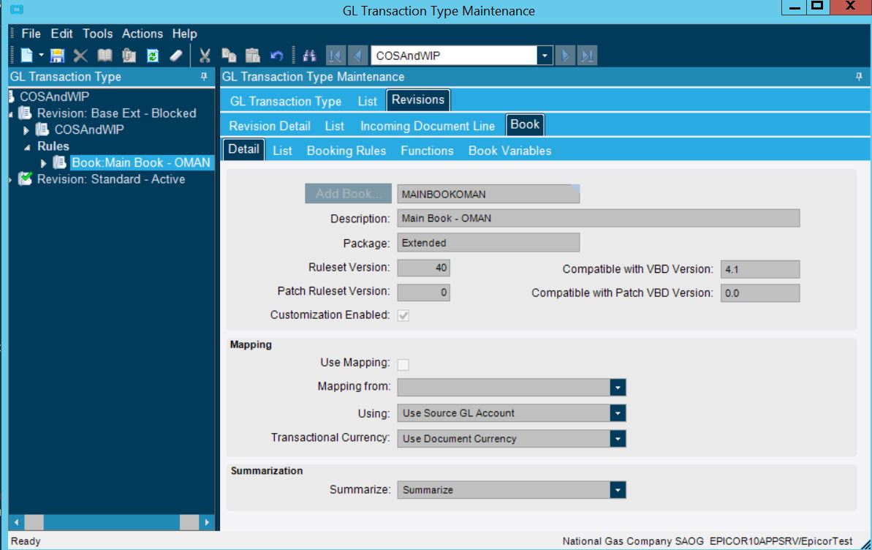
Task: Open the List tab beside Booking Rules
Action: click(x=283, y=151)
